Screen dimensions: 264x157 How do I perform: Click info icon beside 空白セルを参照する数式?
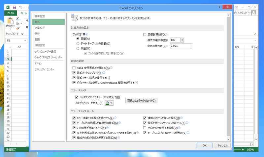pos(179,128)
